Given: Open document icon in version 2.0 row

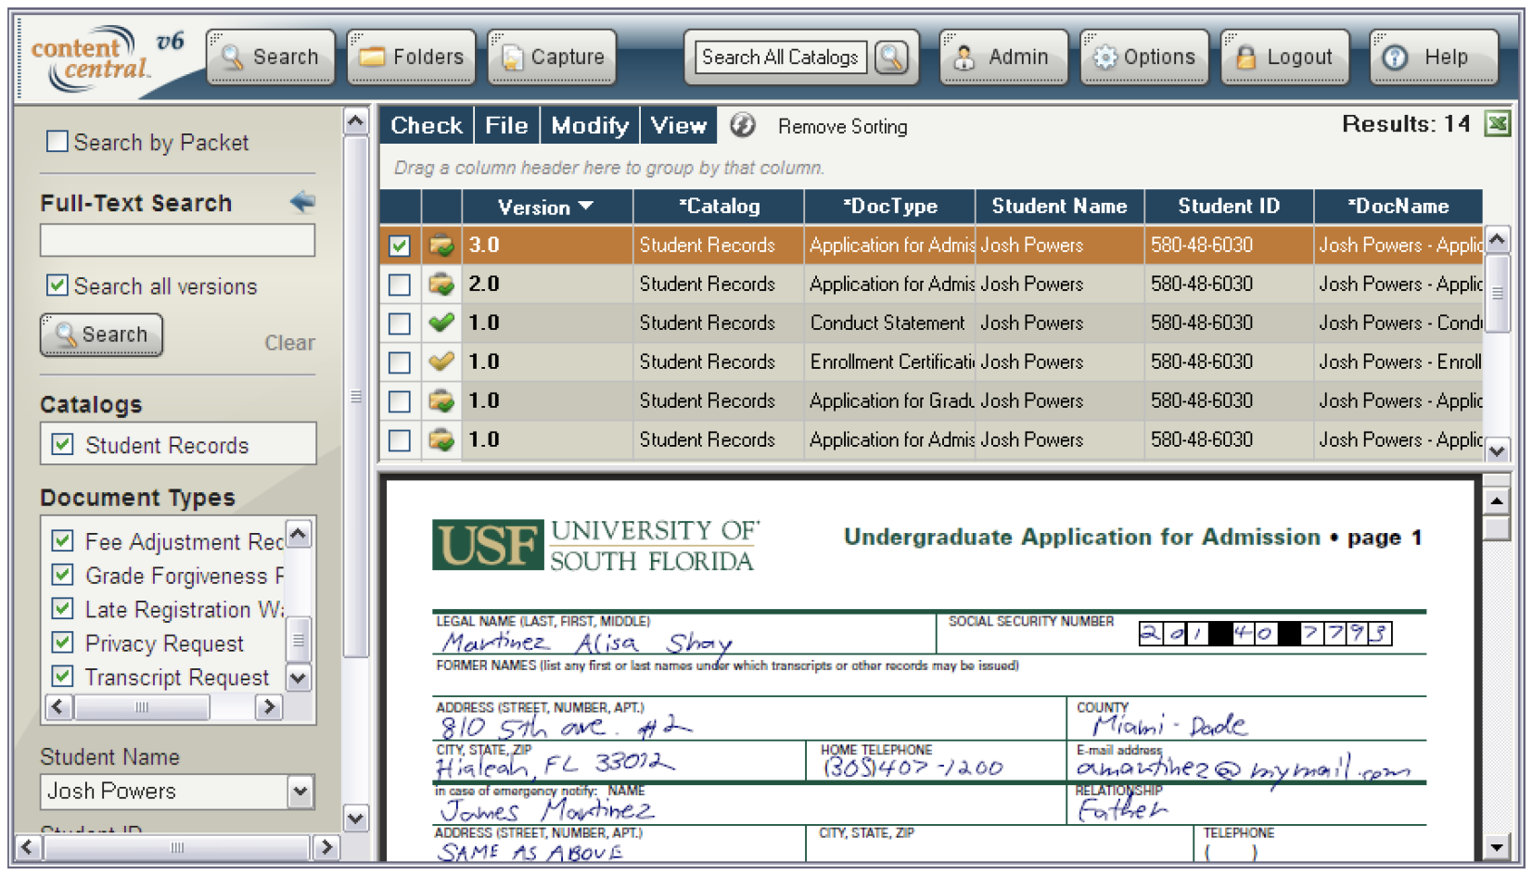Looking at the screenshot, I should tap(441, 284).
